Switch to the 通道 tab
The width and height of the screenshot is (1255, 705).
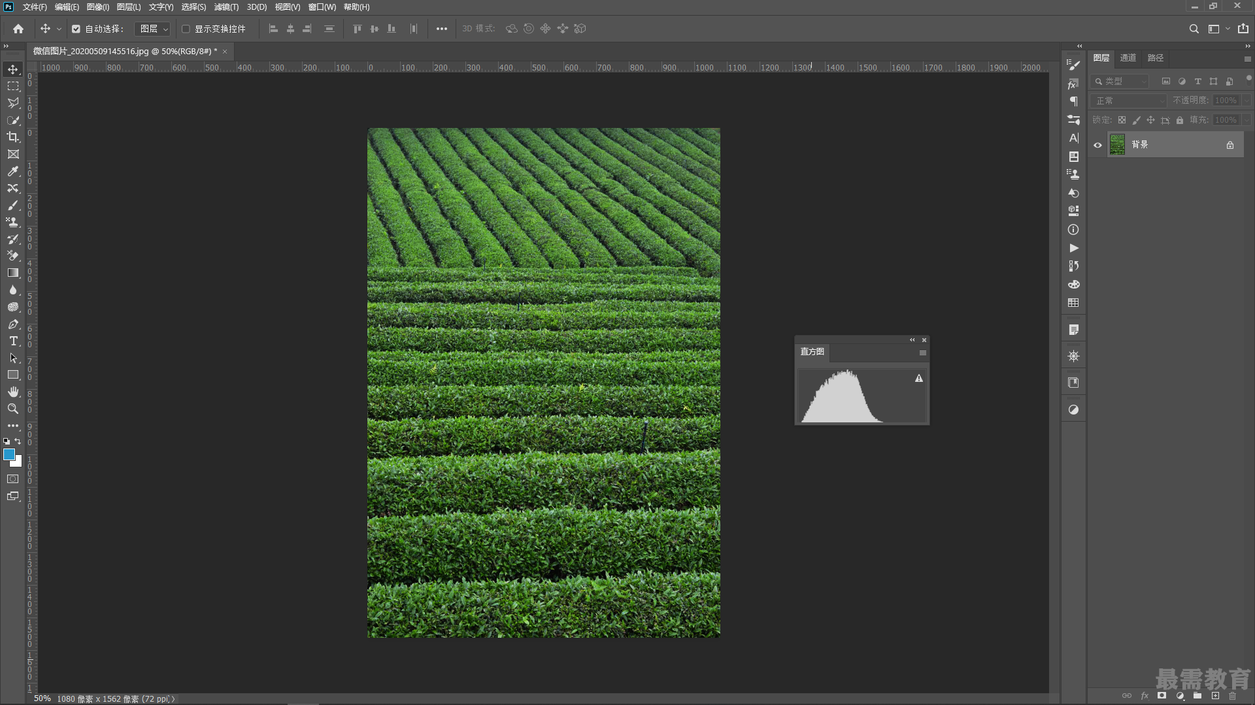[x=1128, y=58]
